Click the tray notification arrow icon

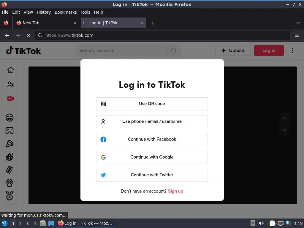(253, 223)
